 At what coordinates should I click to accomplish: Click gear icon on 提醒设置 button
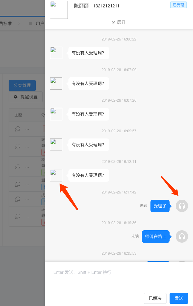point(16,97)
